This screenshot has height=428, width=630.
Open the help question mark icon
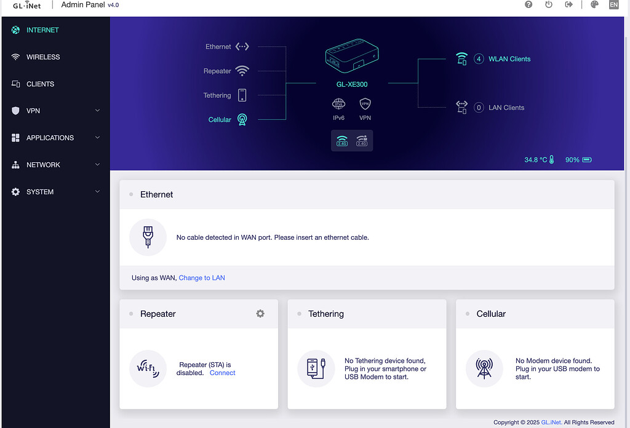coord(528,5)
